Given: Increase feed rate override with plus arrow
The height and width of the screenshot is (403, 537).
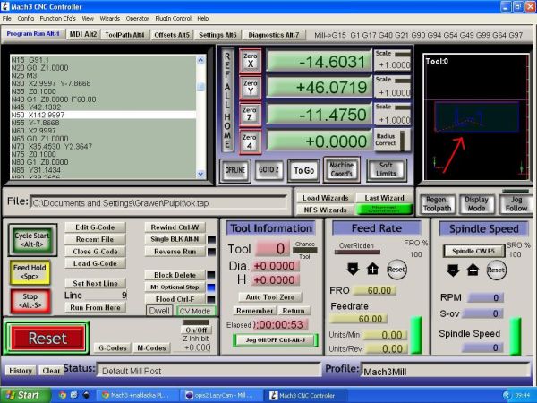Looking at the screenshot, I should (373, 270).
